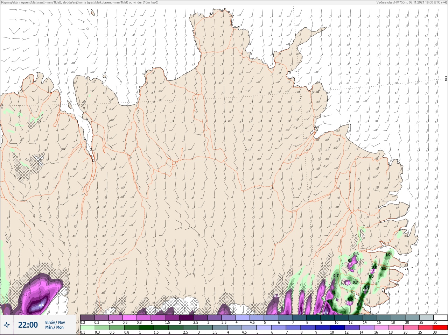Click the Veðurstofan logo icon beside the time

point(7,325)
